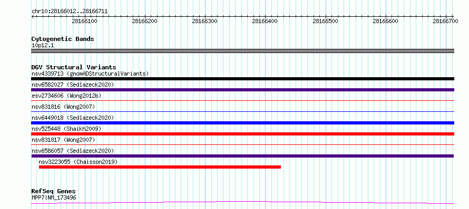Open the MPP7|NM_173496 gene label
This screenshot has width=469, height=209.
(x=54, y=197)
